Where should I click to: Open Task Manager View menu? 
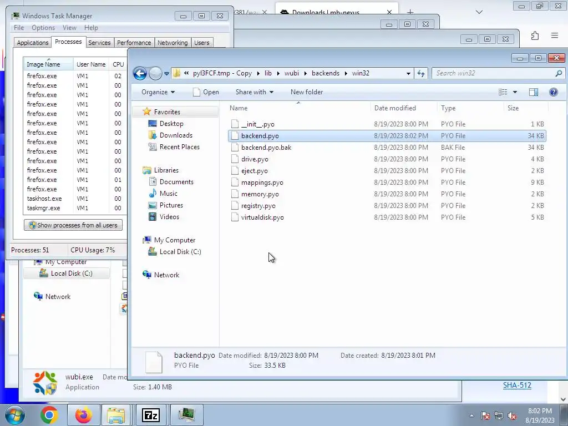(69, 28)
